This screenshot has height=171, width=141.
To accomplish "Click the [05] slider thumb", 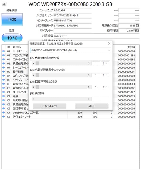I will [38, 63].
